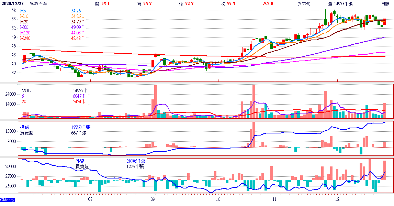Click the VOL volume panel label
Screen dimensions: 394x206
pyautogui.click(x=26, y=91)
